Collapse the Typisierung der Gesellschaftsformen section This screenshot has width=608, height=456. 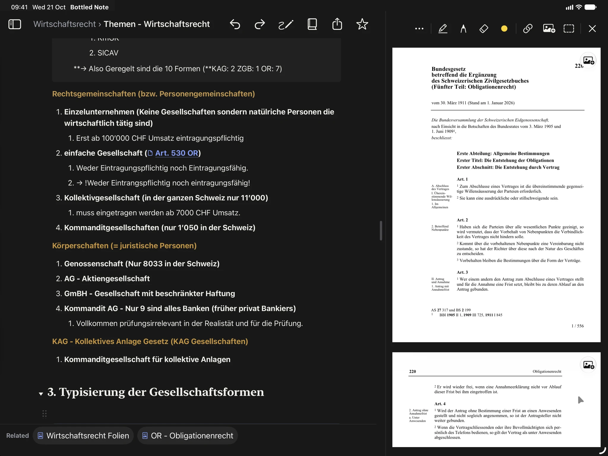[x=41, y=394]
